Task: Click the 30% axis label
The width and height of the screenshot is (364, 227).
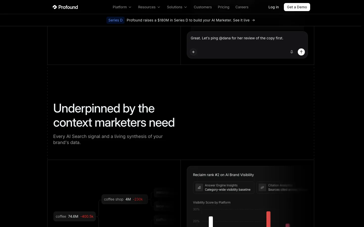Action: (196, 209)
